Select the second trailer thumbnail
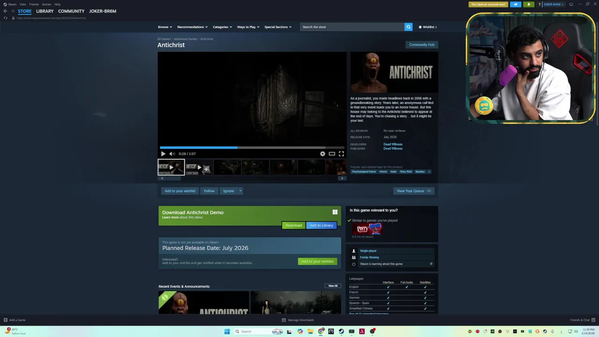 [199, 167]
